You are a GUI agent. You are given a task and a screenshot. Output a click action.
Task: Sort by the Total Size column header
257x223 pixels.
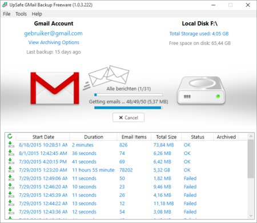click(166, 137)
